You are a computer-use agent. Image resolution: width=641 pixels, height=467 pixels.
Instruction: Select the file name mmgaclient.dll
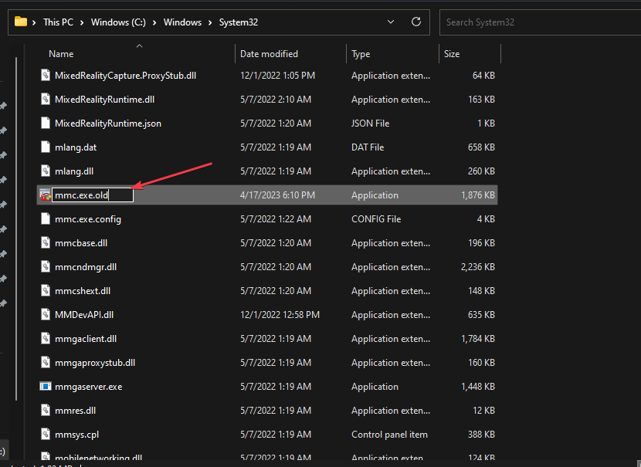tap(86, 339)
